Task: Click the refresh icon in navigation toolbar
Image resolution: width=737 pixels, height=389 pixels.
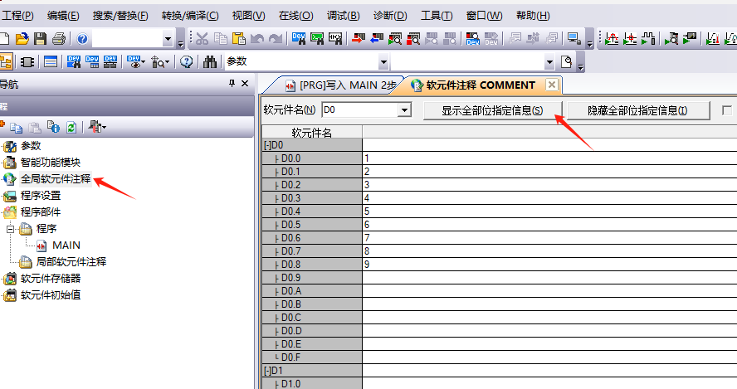Action: pos(71,127)
